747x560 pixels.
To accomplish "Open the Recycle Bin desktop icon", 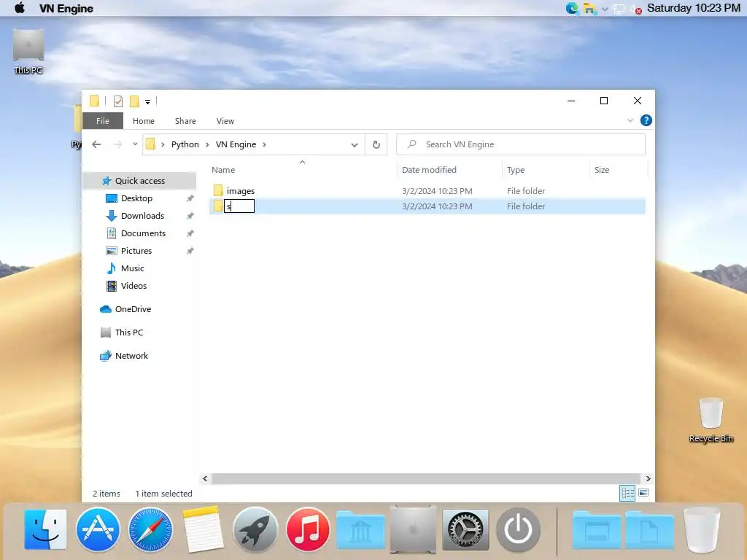I will click(711, 420).
